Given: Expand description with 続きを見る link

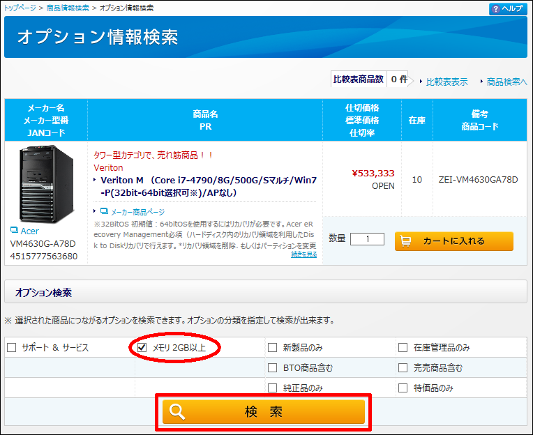Looking at the screenshot, I should tap(303, 254).
